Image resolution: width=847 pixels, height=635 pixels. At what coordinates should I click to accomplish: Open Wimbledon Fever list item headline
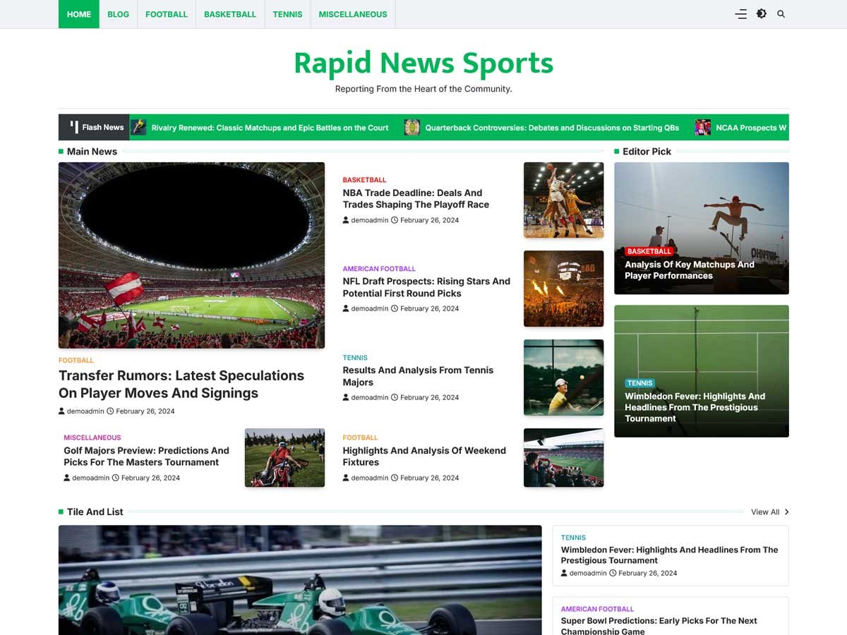coord(669,555)
